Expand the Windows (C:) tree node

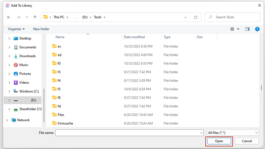coord(9,91)
